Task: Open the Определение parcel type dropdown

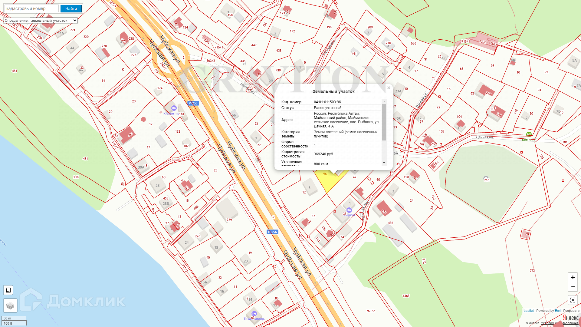Action: [54, 21]
